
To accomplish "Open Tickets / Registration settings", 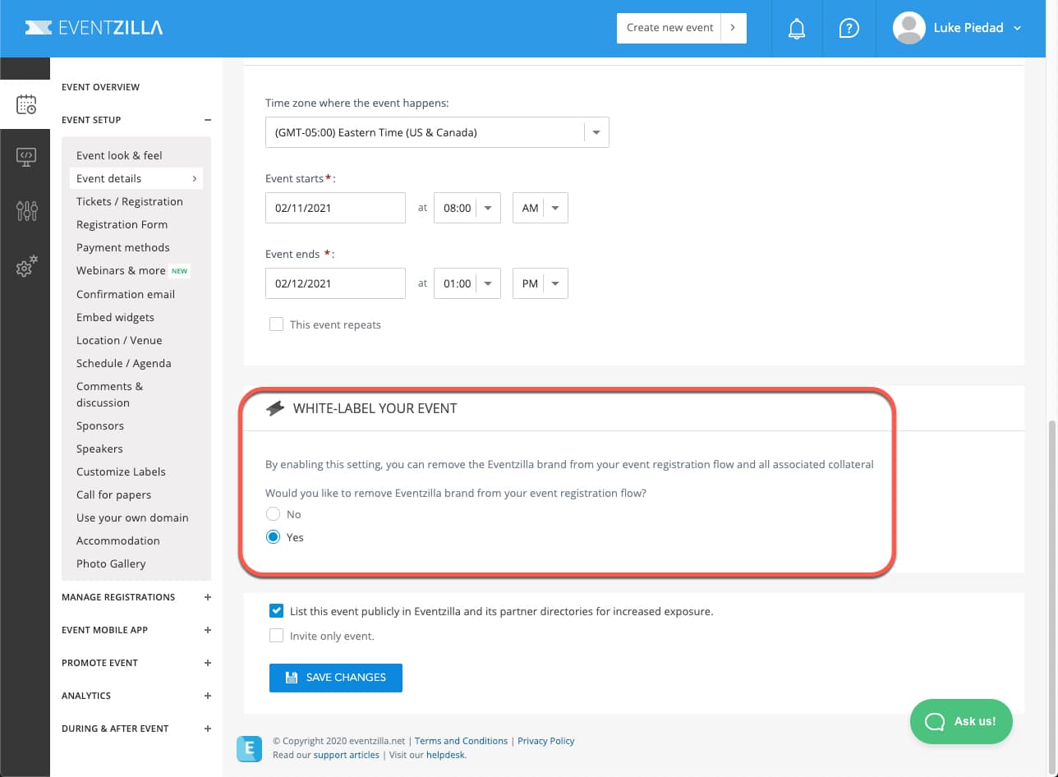I will (x=130, y=201).
